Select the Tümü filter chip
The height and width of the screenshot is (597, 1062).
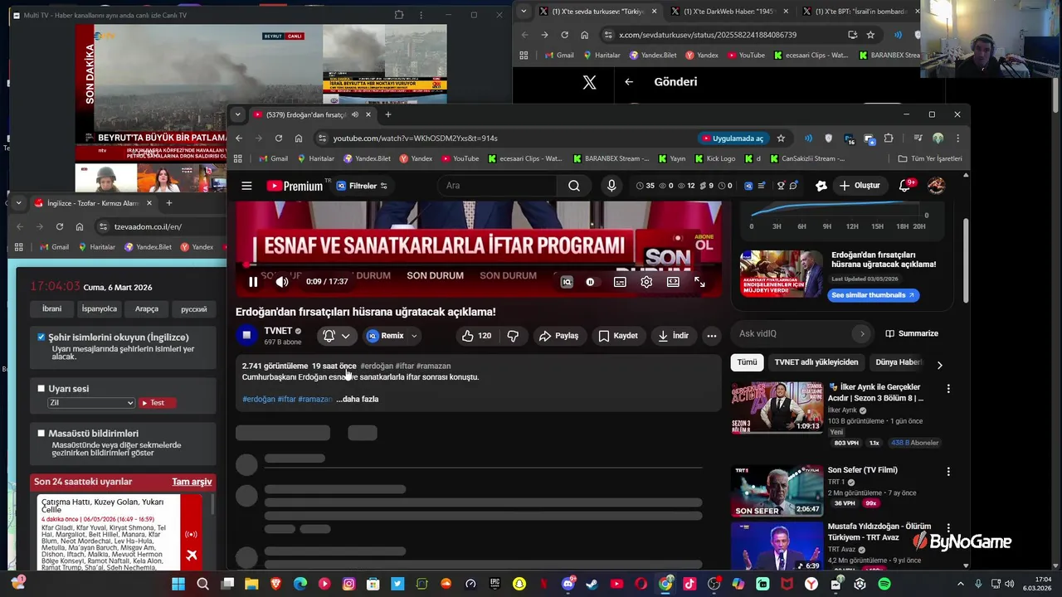point(747,362)
